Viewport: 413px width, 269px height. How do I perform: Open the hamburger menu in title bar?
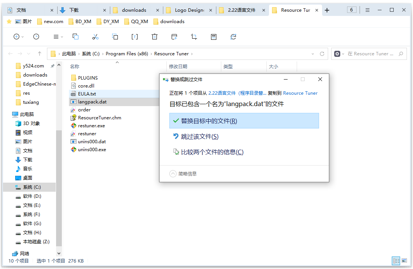coord(368,10)
